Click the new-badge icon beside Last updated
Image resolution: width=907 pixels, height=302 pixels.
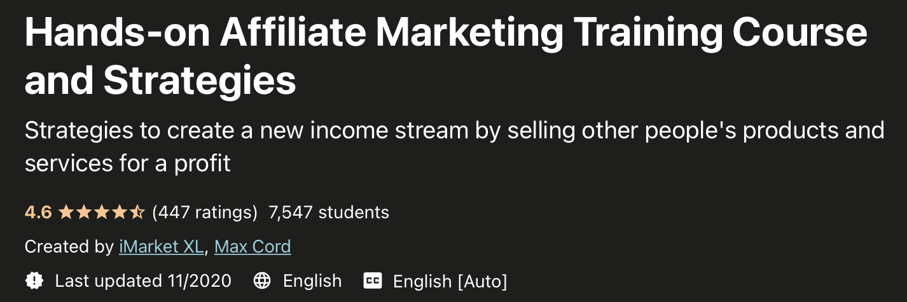pos(34,280)
